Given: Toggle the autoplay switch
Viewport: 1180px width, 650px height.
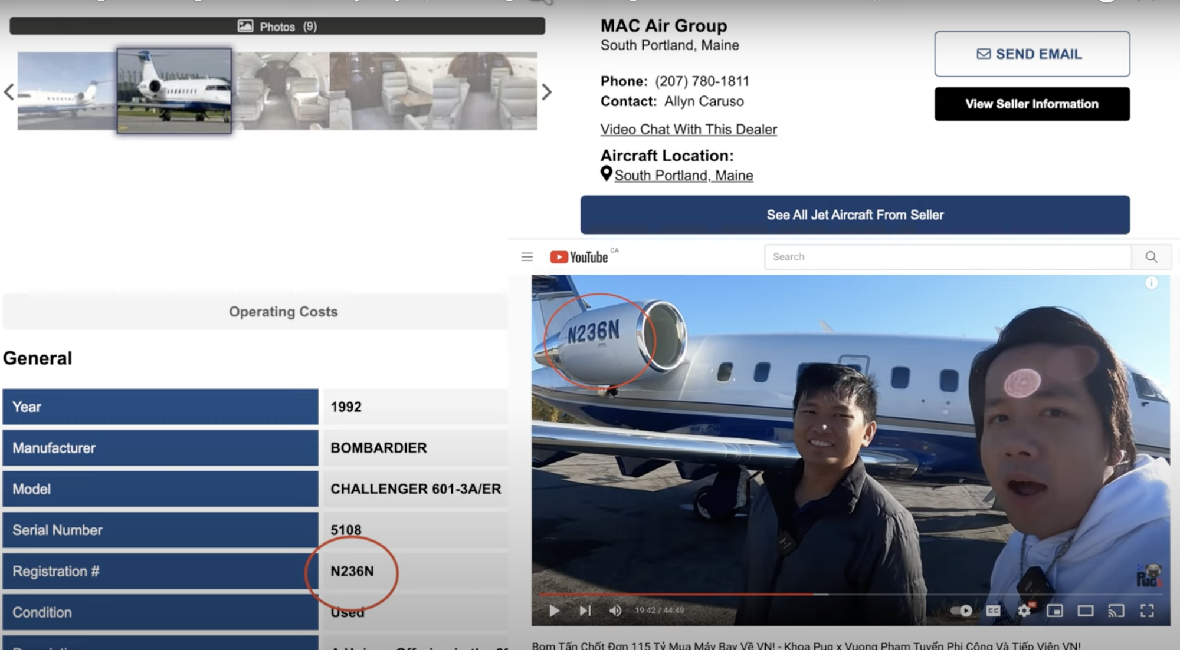Looking at the screenshot, I should click(x=961, y=611).
